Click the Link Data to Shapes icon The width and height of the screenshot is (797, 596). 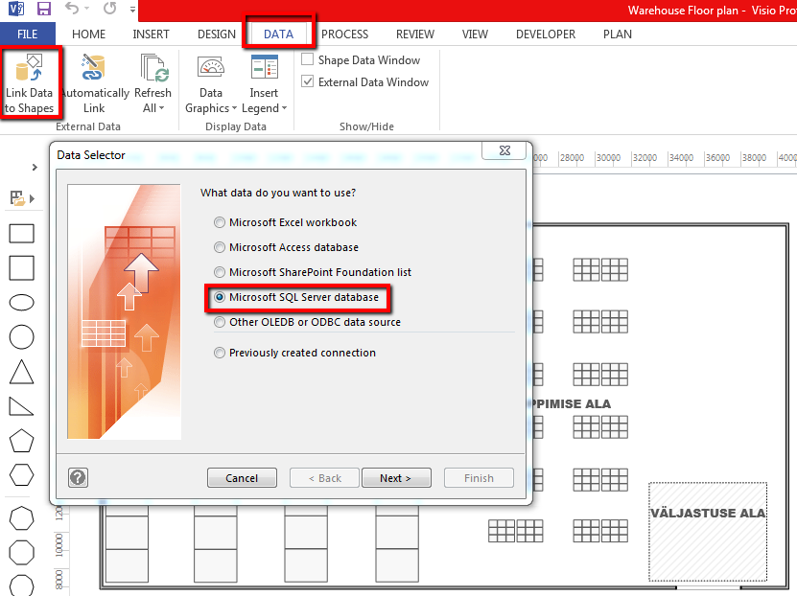click(30, 67)
